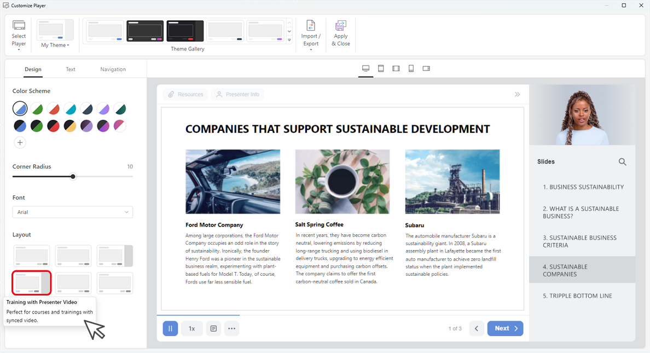Open the Font dropdown showing Arial
650x353 pixels.
(72, 212)
